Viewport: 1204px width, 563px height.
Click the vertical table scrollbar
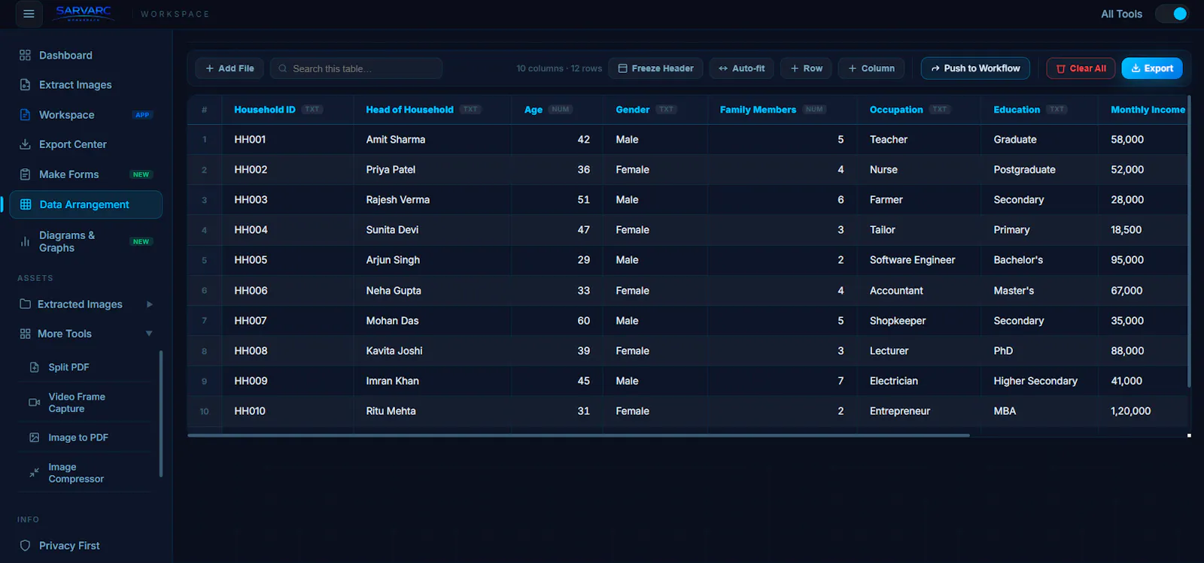(x=1189, y=241)
